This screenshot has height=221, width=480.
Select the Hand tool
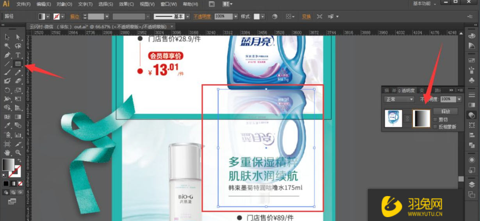[x=7, y=152]
